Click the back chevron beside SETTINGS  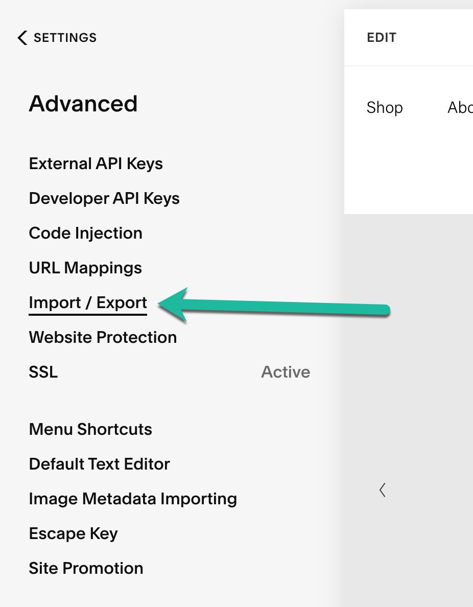pyautogui.click(x=21, y=37)
